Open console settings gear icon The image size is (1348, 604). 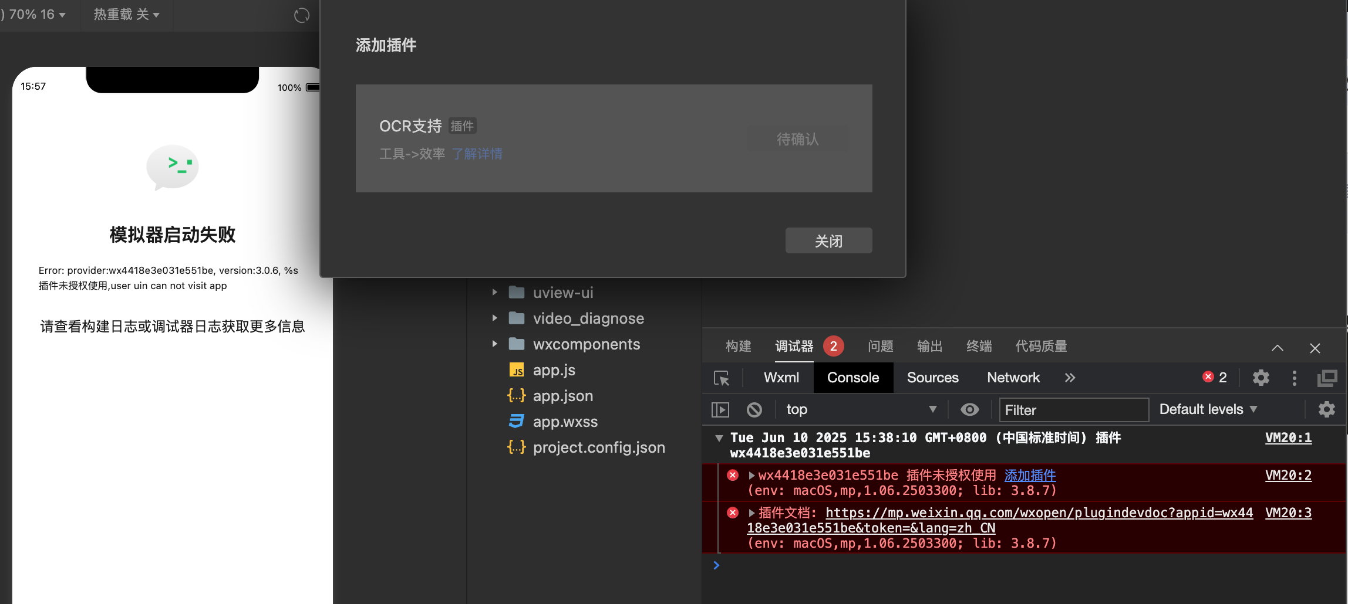(1327, 409)
